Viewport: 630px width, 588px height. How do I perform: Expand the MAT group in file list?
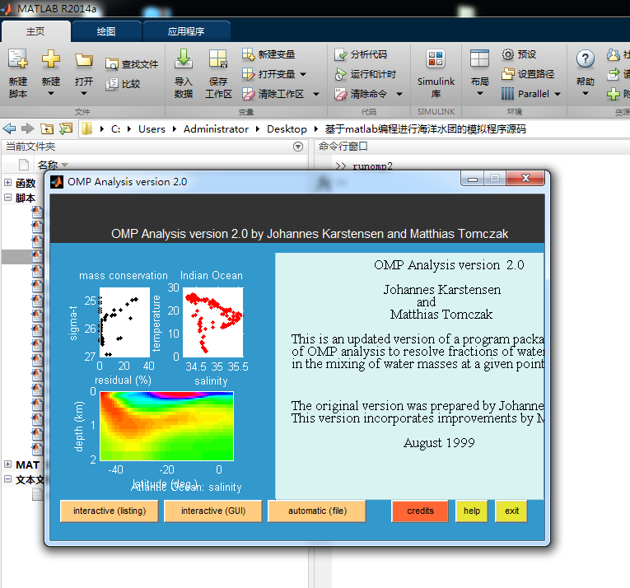click(x=7, y=464)
